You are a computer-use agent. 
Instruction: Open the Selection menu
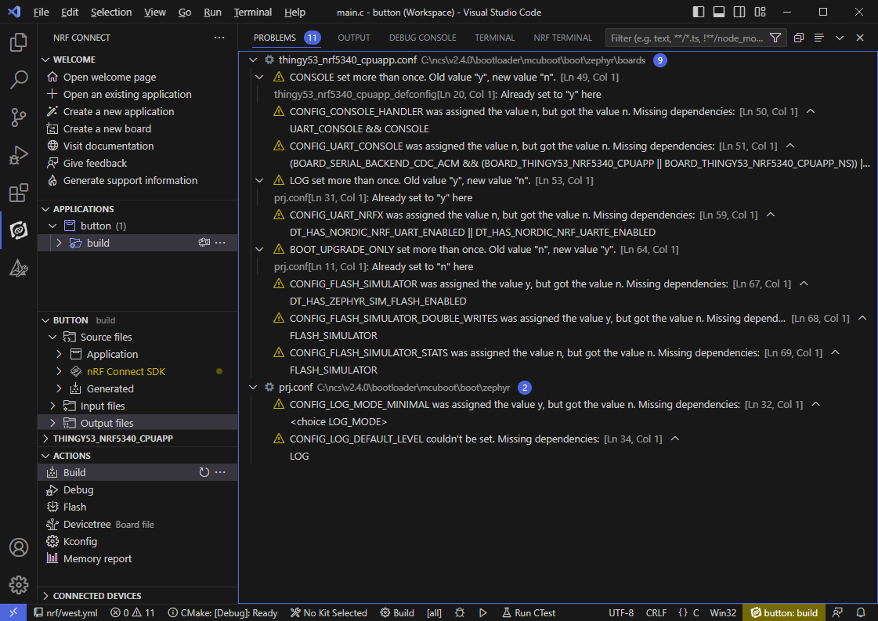tap(111, 12)
